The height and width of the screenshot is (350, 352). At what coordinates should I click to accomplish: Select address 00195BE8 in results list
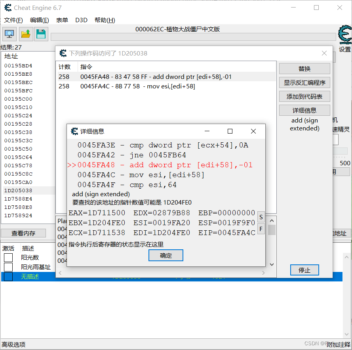[x=18, y=74]
